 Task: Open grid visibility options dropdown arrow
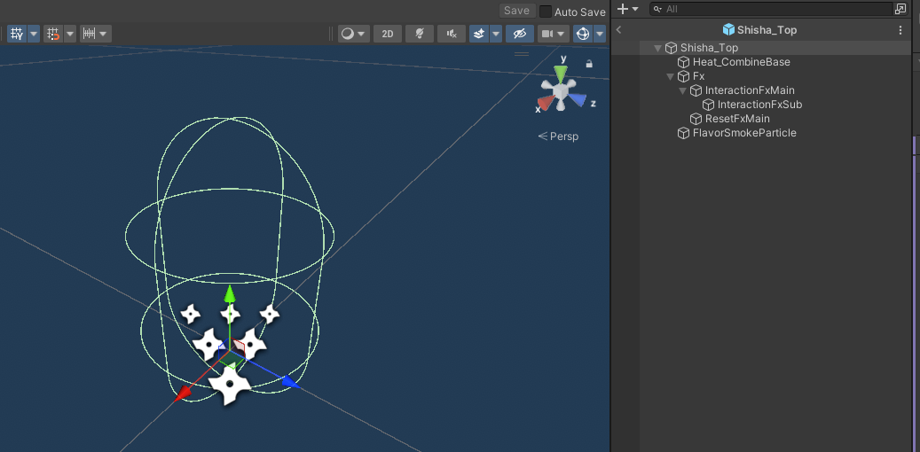tap(34, 34)
